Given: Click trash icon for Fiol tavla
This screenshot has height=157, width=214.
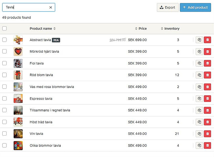Looking at the screenshot, I should click(x=207, y=63).
